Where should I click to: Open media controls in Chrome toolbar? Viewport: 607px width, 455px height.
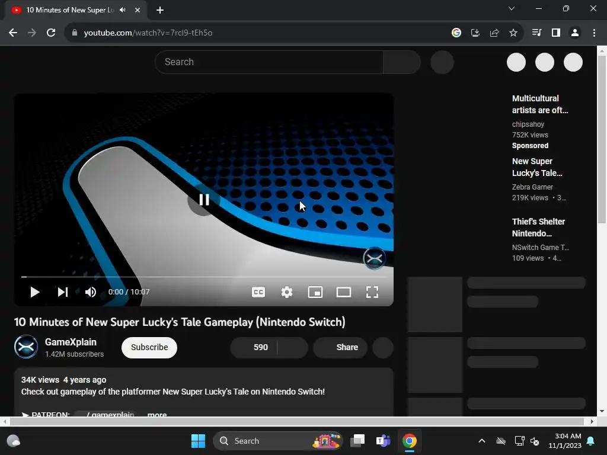pyautogui.click(x=536, y=33)
